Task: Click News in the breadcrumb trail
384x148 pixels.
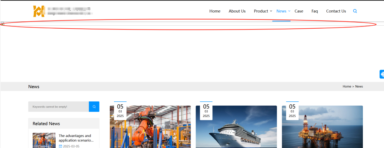Action: (359, 86)
